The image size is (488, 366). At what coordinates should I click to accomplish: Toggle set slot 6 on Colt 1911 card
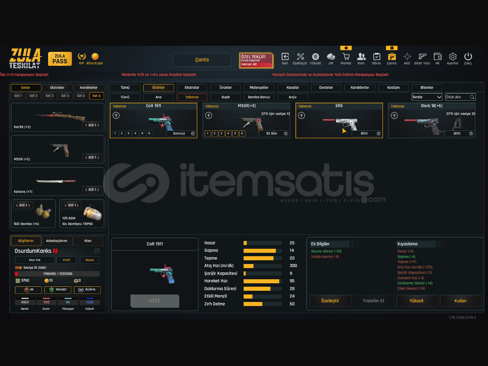tap(149, 134)
